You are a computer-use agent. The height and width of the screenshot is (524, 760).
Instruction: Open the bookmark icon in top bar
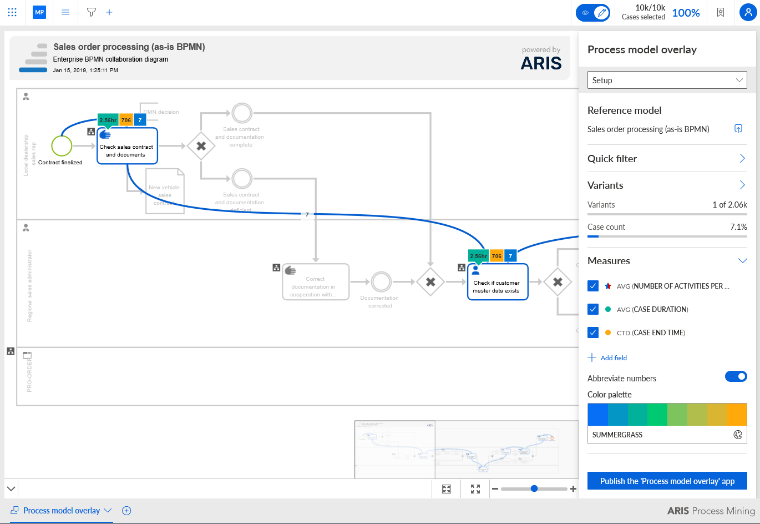pos(721,12)
